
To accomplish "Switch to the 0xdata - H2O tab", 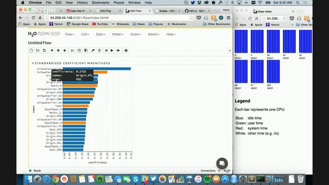I will pos(167,11).
